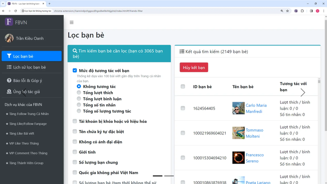Select Không tương tác radio option
Viewport: 327px width, 184px height.
coord(79,86)
